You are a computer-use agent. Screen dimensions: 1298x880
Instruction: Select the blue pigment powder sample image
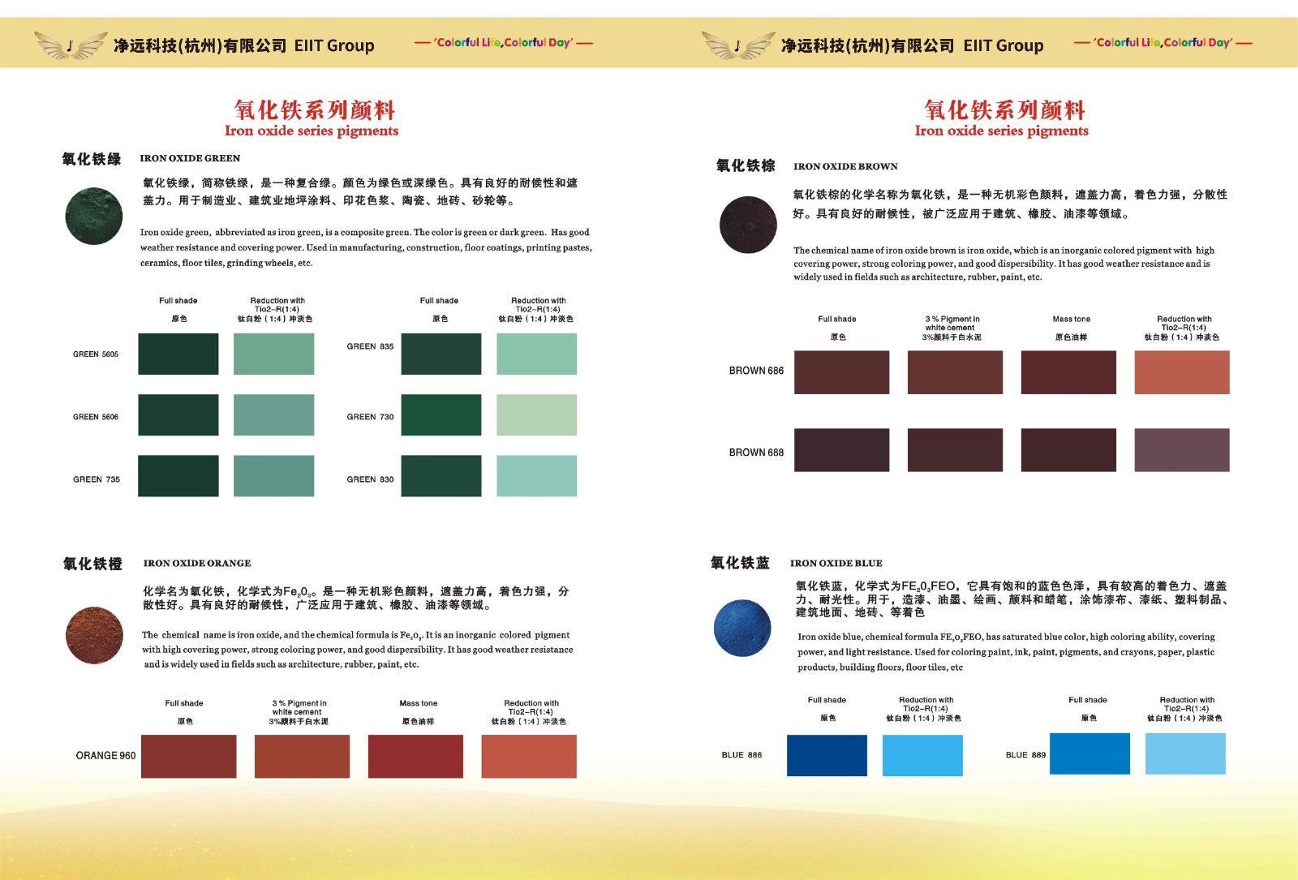point(742,628)
